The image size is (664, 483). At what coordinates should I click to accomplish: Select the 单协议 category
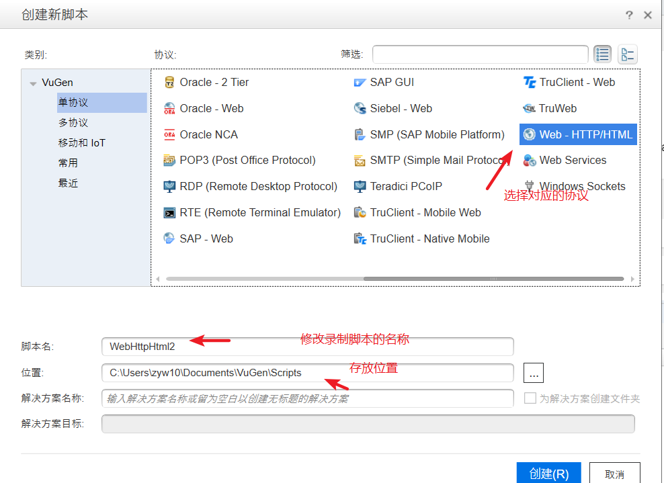tap(101, 102)
